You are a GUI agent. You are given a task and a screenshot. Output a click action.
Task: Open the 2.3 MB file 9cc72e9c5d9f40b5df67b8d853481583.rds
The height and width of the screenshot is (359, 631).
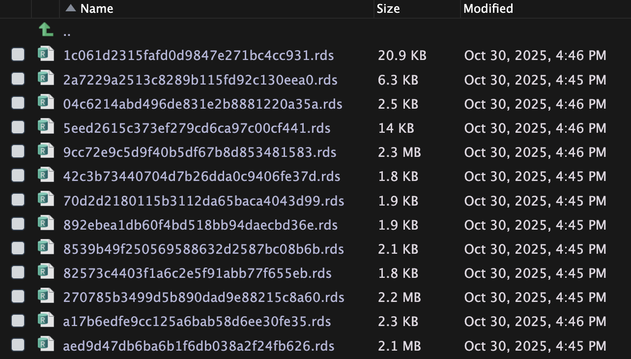click(x=200, y=152)
